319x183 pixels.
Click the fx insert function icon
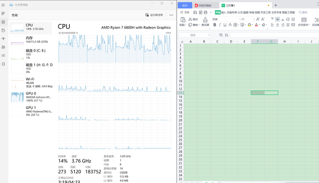pos(226,35)
